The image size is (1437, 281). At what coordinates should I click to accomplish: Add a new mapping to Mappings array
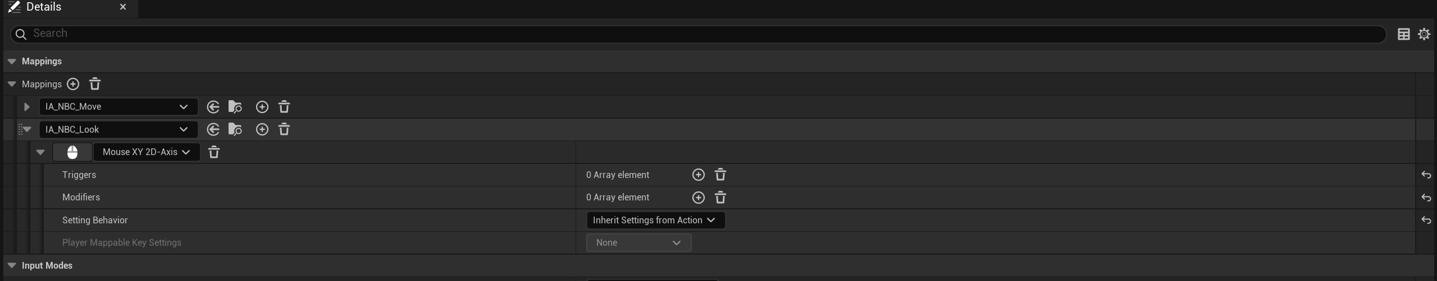click(73, 84)
